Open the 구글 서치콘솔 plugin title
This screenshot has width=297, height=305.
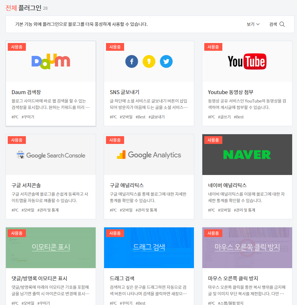(26, 185)
